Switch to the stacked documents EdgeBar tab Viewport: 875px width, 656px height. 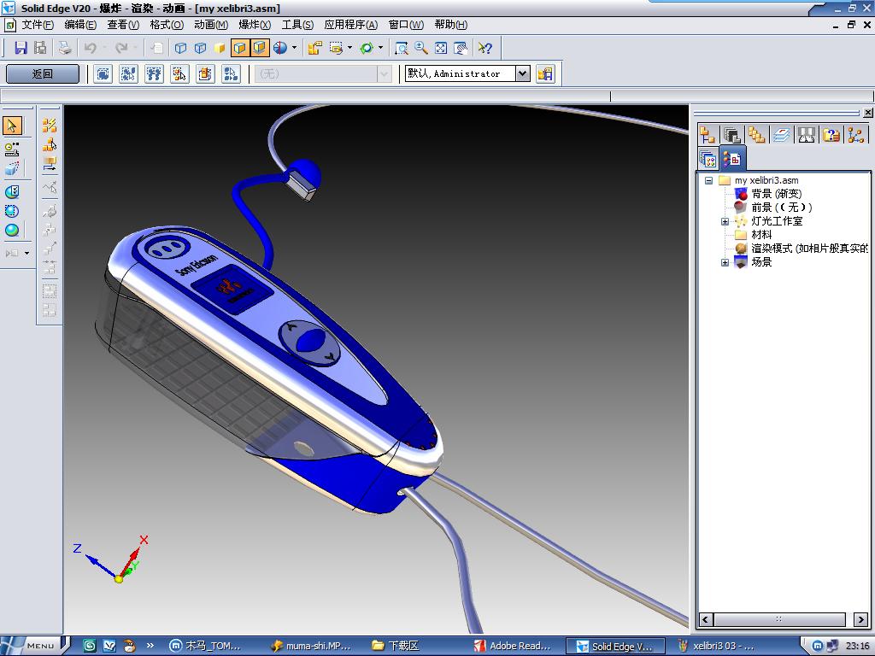tap(732, 134)
